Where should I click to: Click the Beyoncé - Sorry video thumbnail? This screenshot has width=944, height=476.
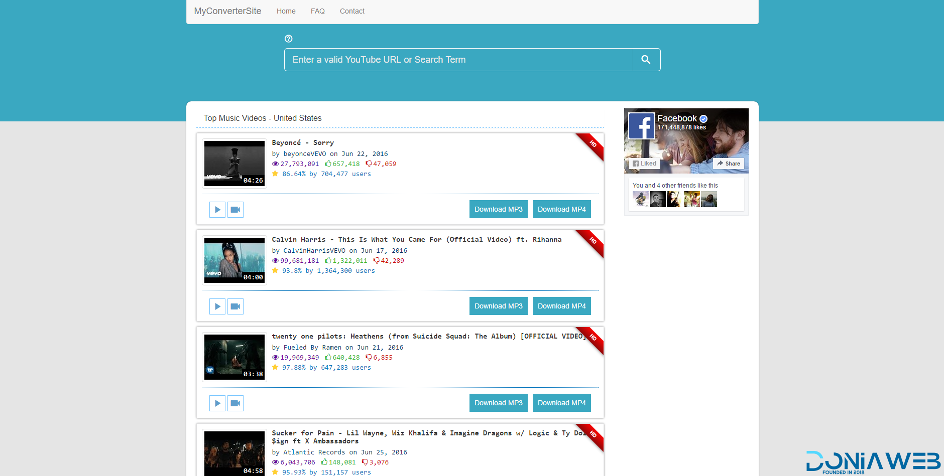(234, 164)
